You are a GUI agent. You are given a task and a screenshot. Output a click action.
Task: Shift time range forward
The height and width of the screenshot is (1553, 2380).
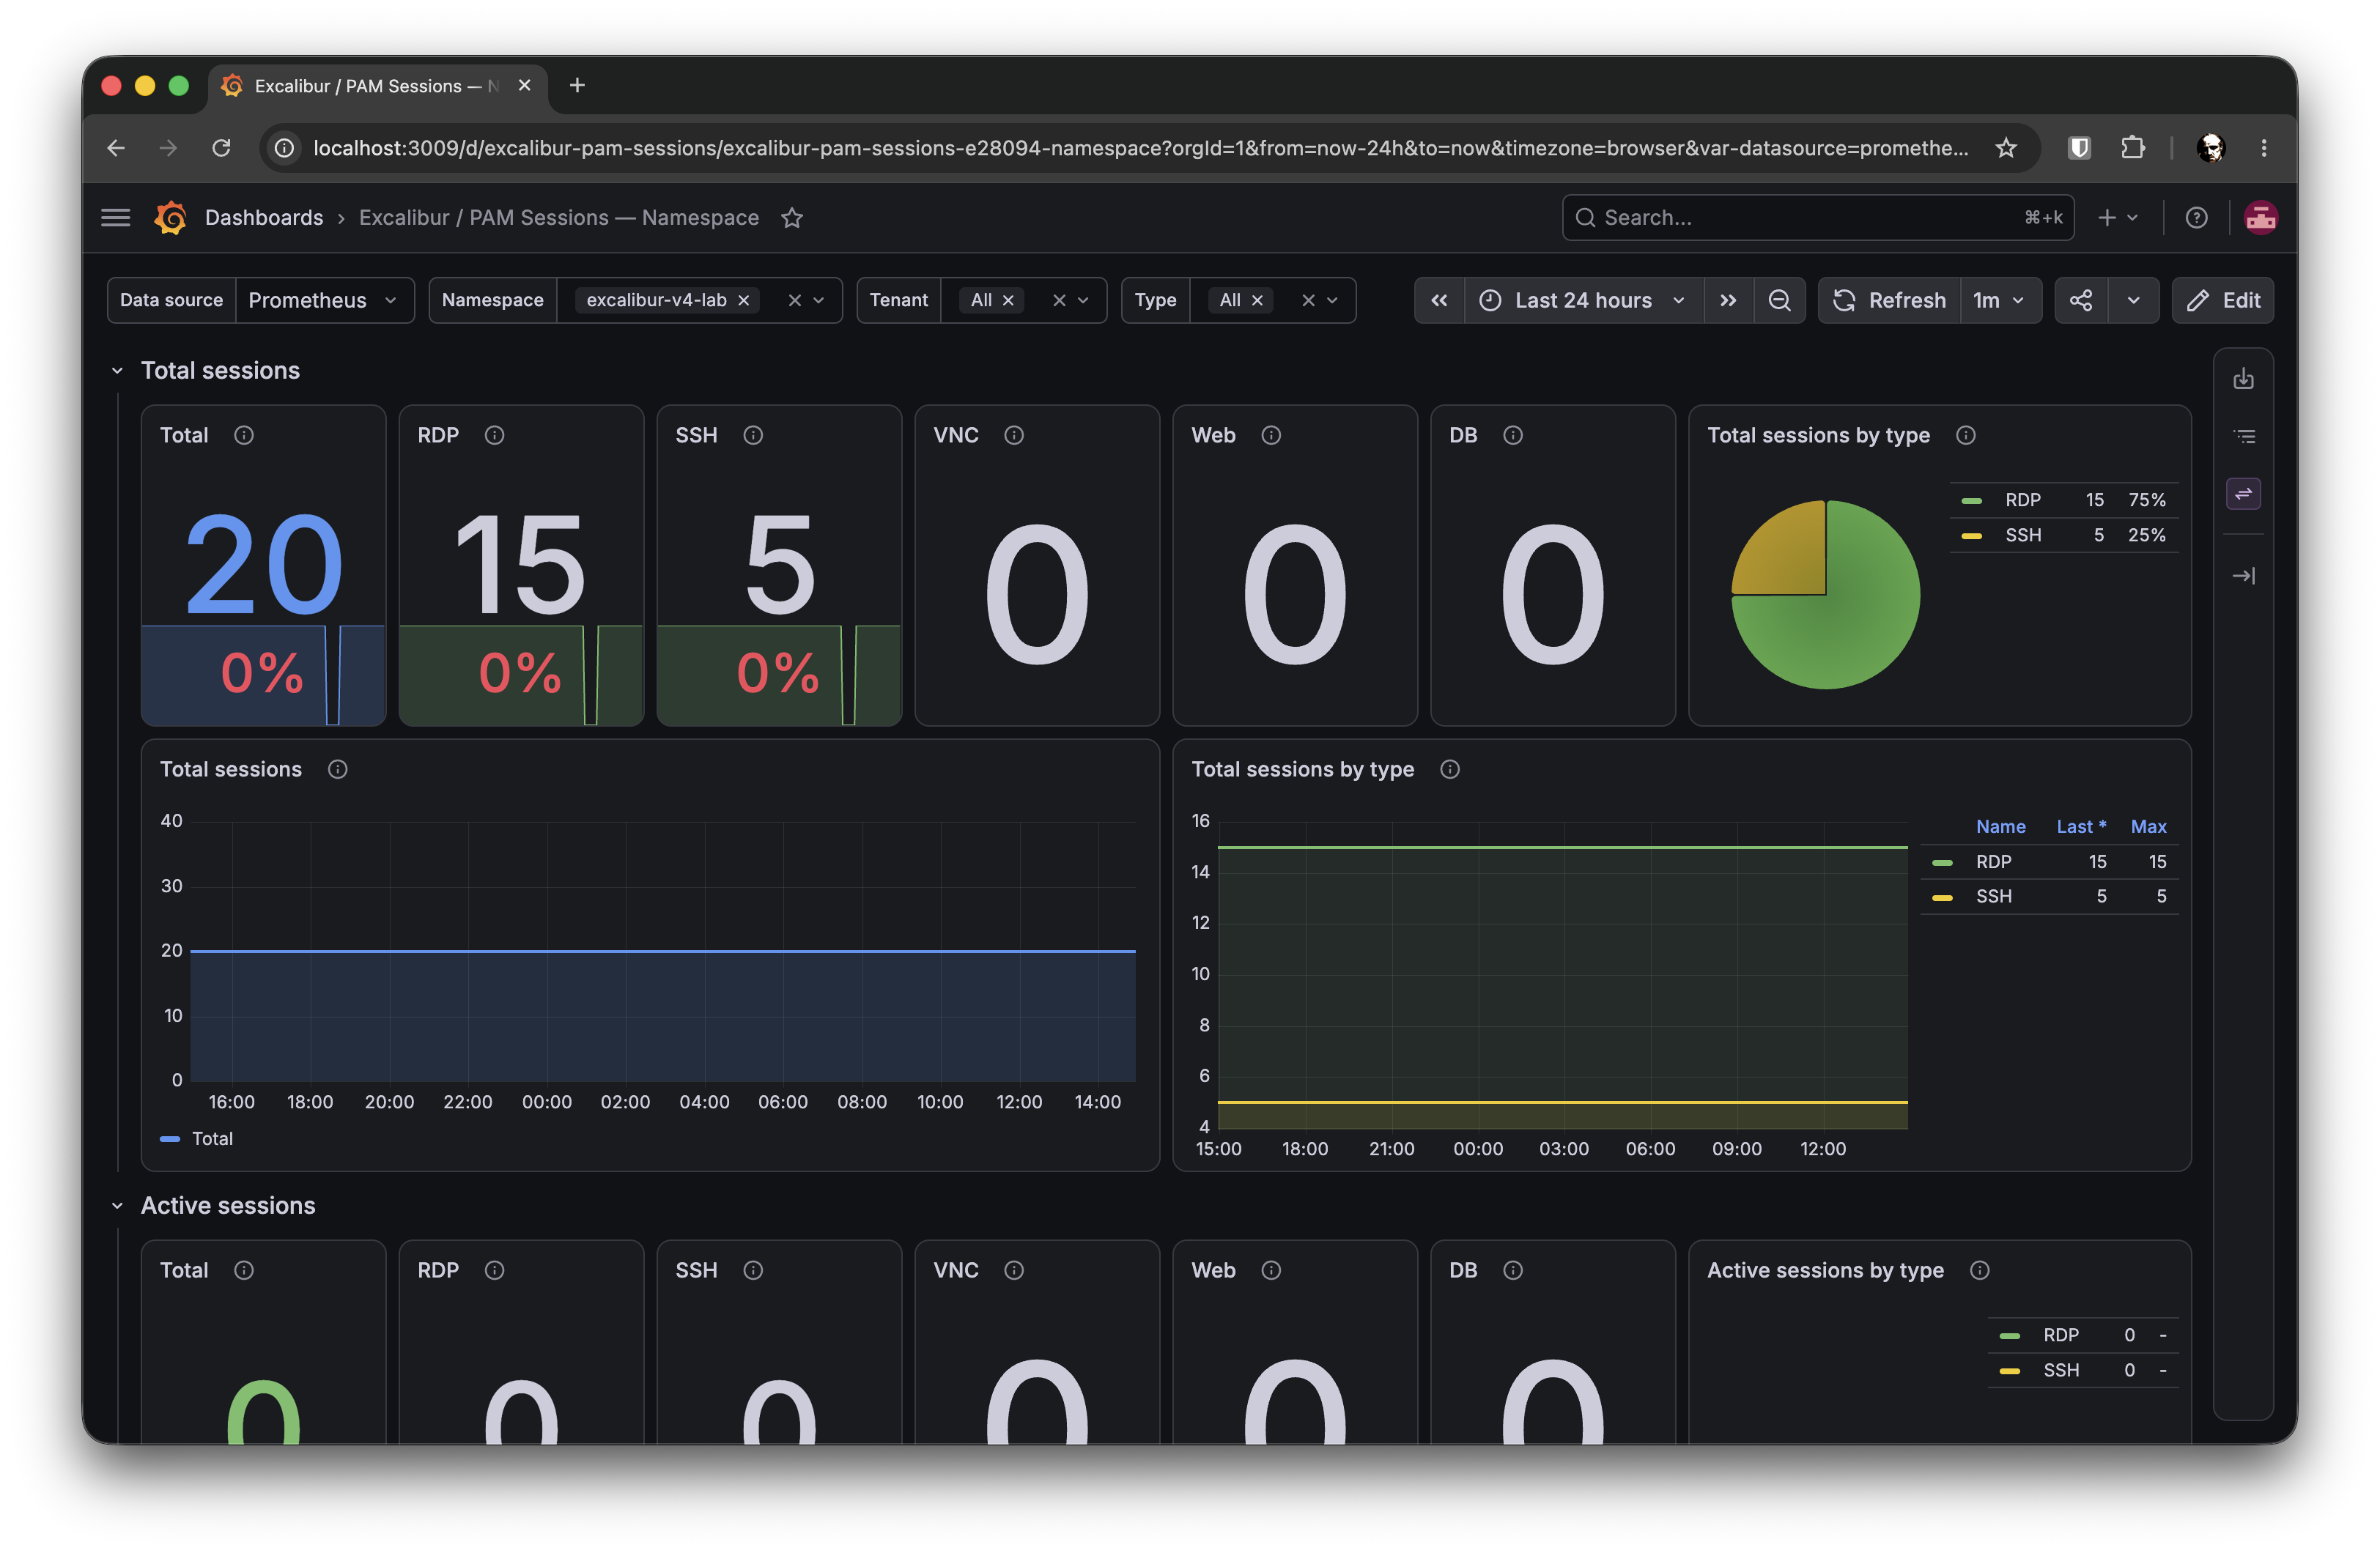coord(1728,300)
